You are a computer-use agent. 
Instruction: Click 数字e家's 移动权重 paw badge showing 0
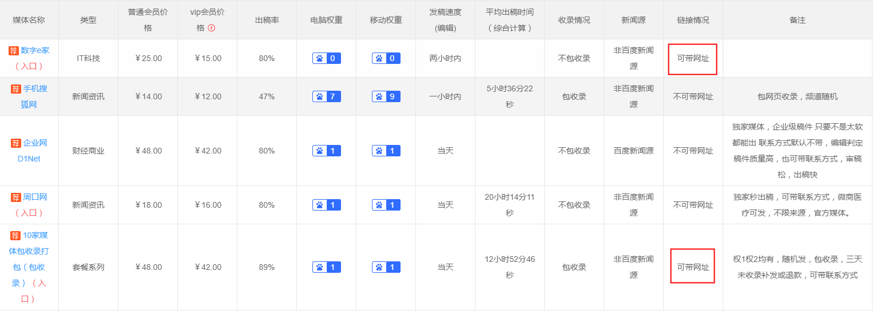point(386,58)
